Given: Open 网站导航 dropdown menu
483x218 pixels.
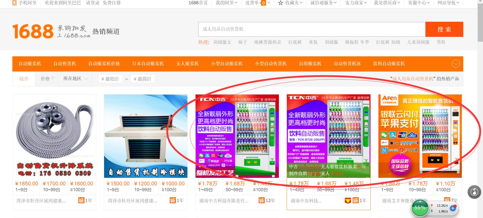Looking at the screenshot, I should (448, 3).
